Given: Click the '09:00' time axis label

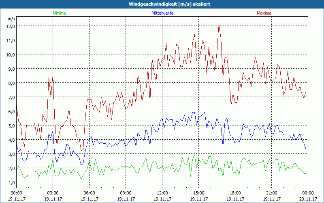Looking at the screenshot, I should point(126,193).
